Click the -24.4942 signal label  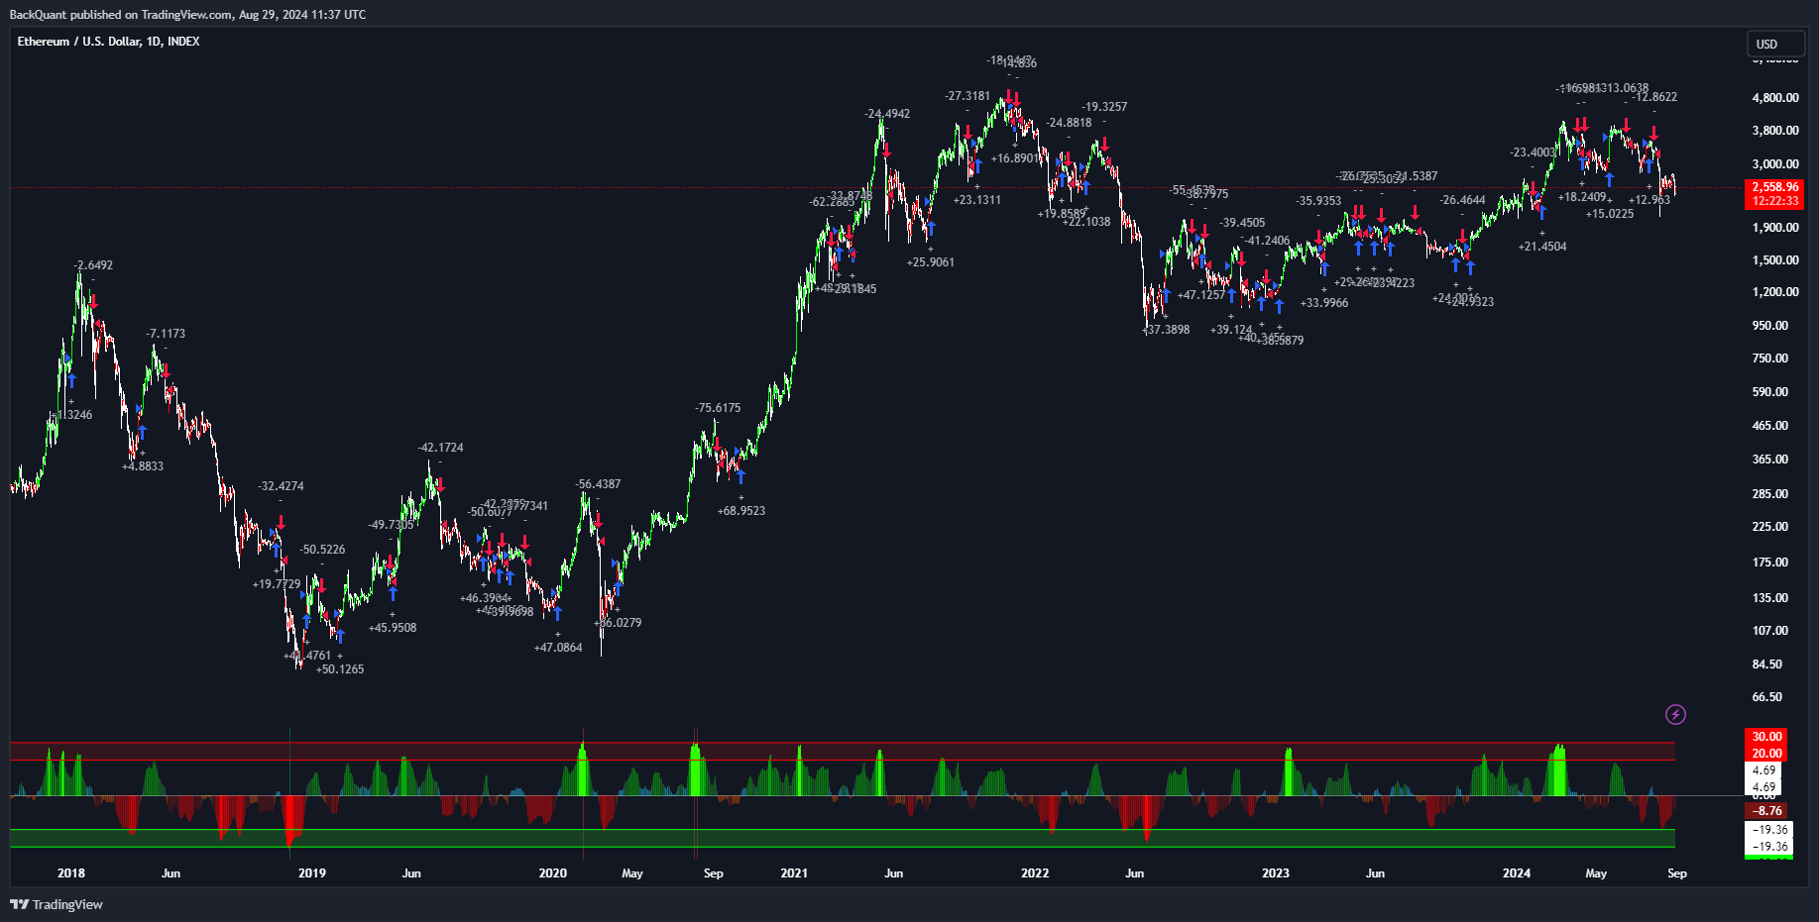tap(887, 114)
